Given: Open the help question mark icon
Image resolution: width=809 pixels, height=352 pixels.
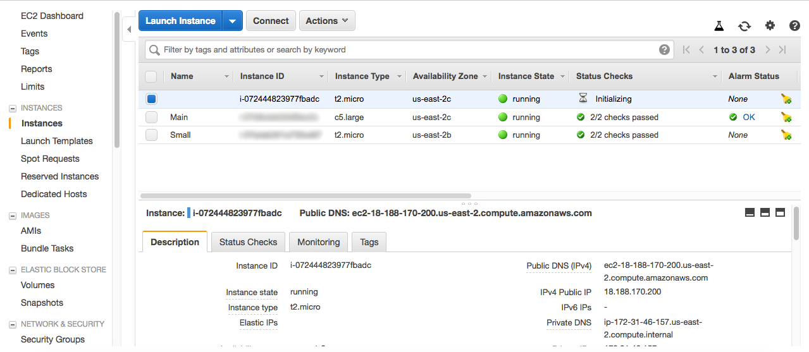Looking at the screenshot, I should click(795, 26).
